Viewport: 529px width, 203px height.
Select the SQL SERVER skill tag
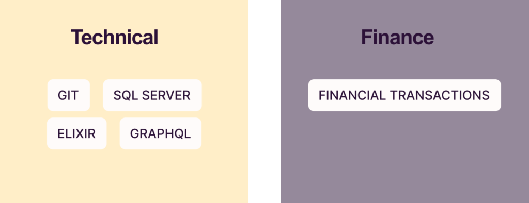point(152,95)
